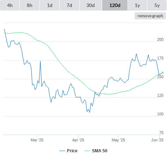The width and height of the screenshot is (167, 160).
Task: Select the 30d range tab
Action: tap(91, 5)
